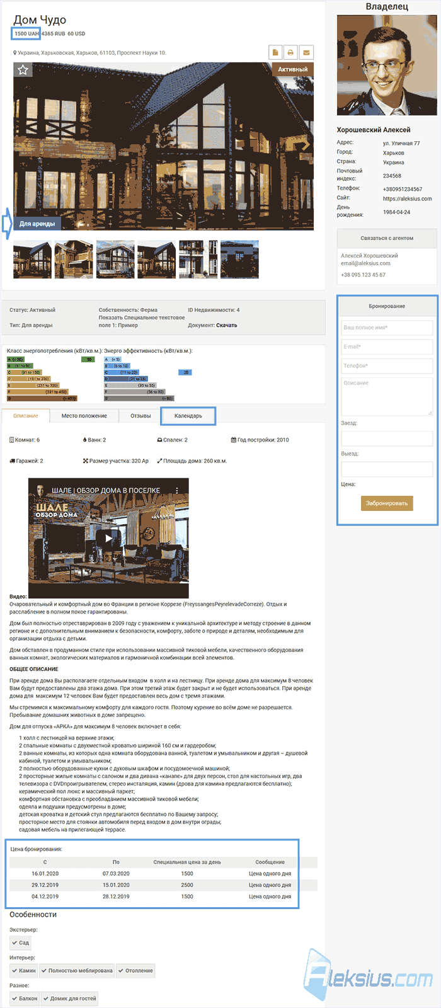This screenshot has width=441, height=1008.
Task: Click the agent phone +38 095 123 45 67
Action: (363, 275)
